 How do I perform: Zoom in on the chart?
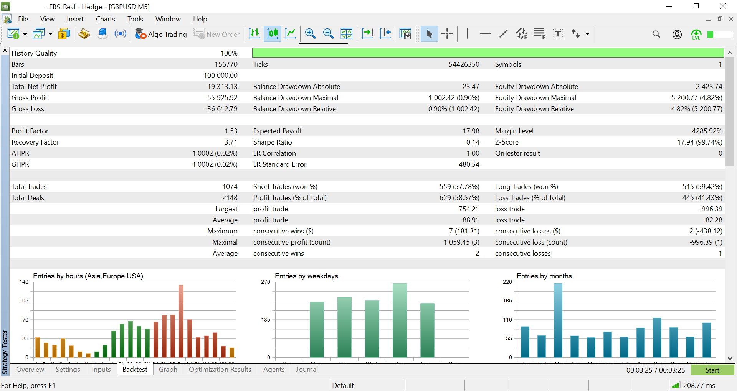[x=310, y=34]
